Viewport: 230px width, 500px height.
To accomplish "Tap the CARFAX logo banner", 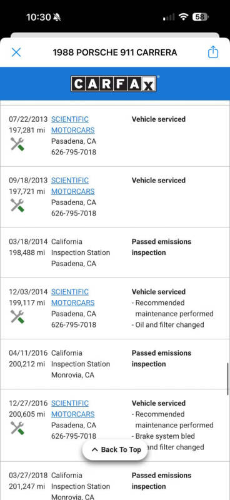I will click(x=114, y=84).
